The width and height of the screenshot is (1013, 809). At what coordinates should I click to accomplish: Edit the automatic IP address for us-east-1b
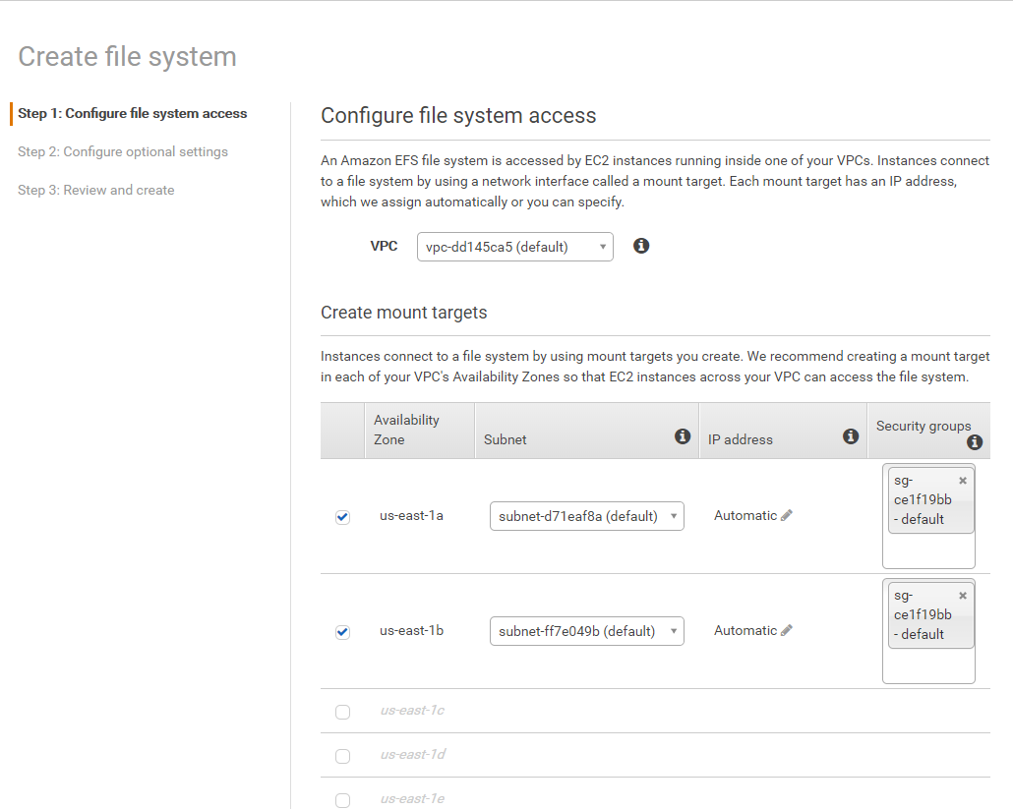point(787,630)
